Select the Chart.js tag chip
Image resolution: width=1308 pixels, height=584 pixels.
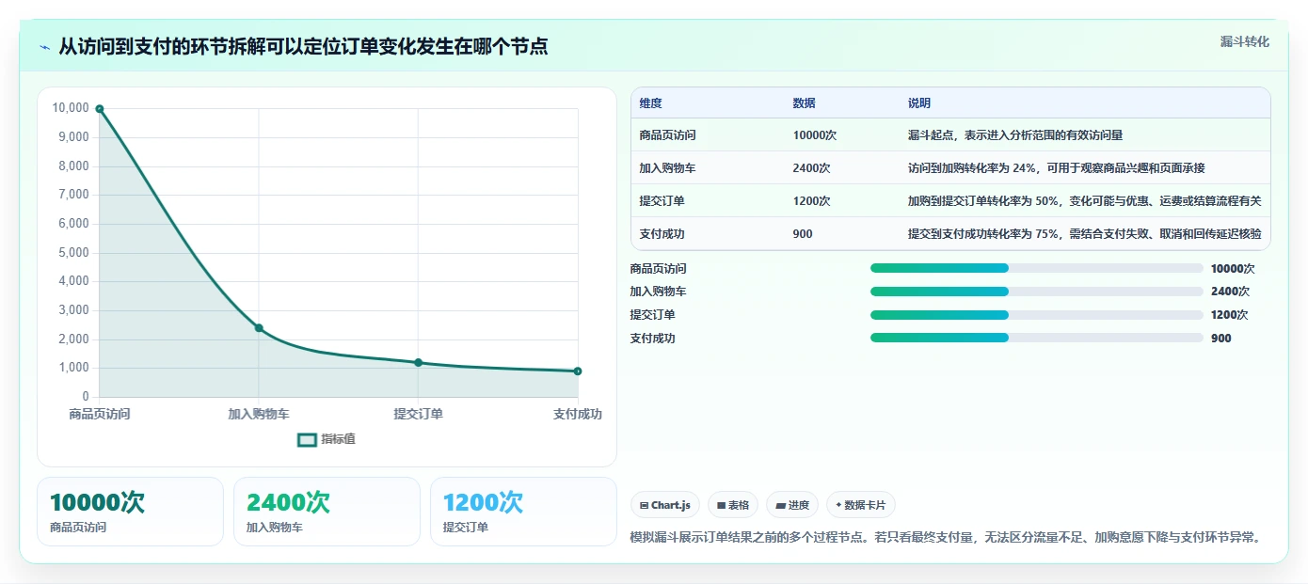[665, 505]
